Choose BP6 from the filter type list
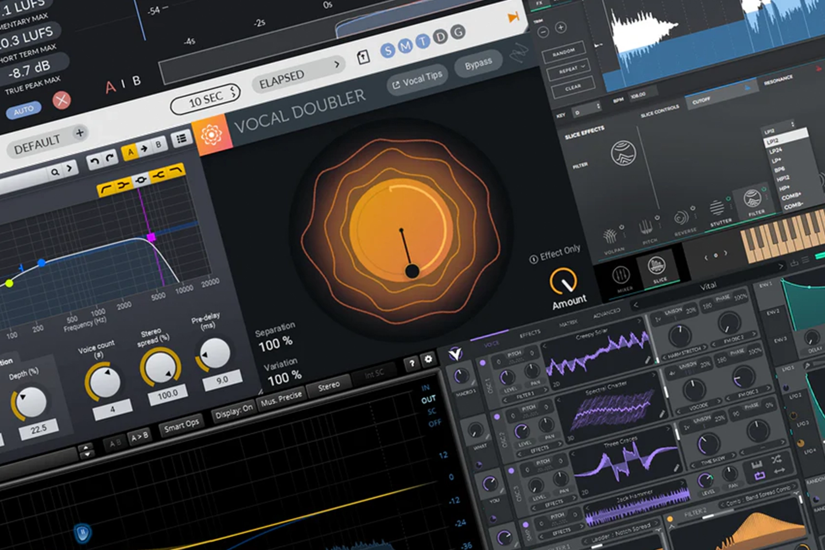825x550 pixels. pyautogui.click(x=779, y=169)
